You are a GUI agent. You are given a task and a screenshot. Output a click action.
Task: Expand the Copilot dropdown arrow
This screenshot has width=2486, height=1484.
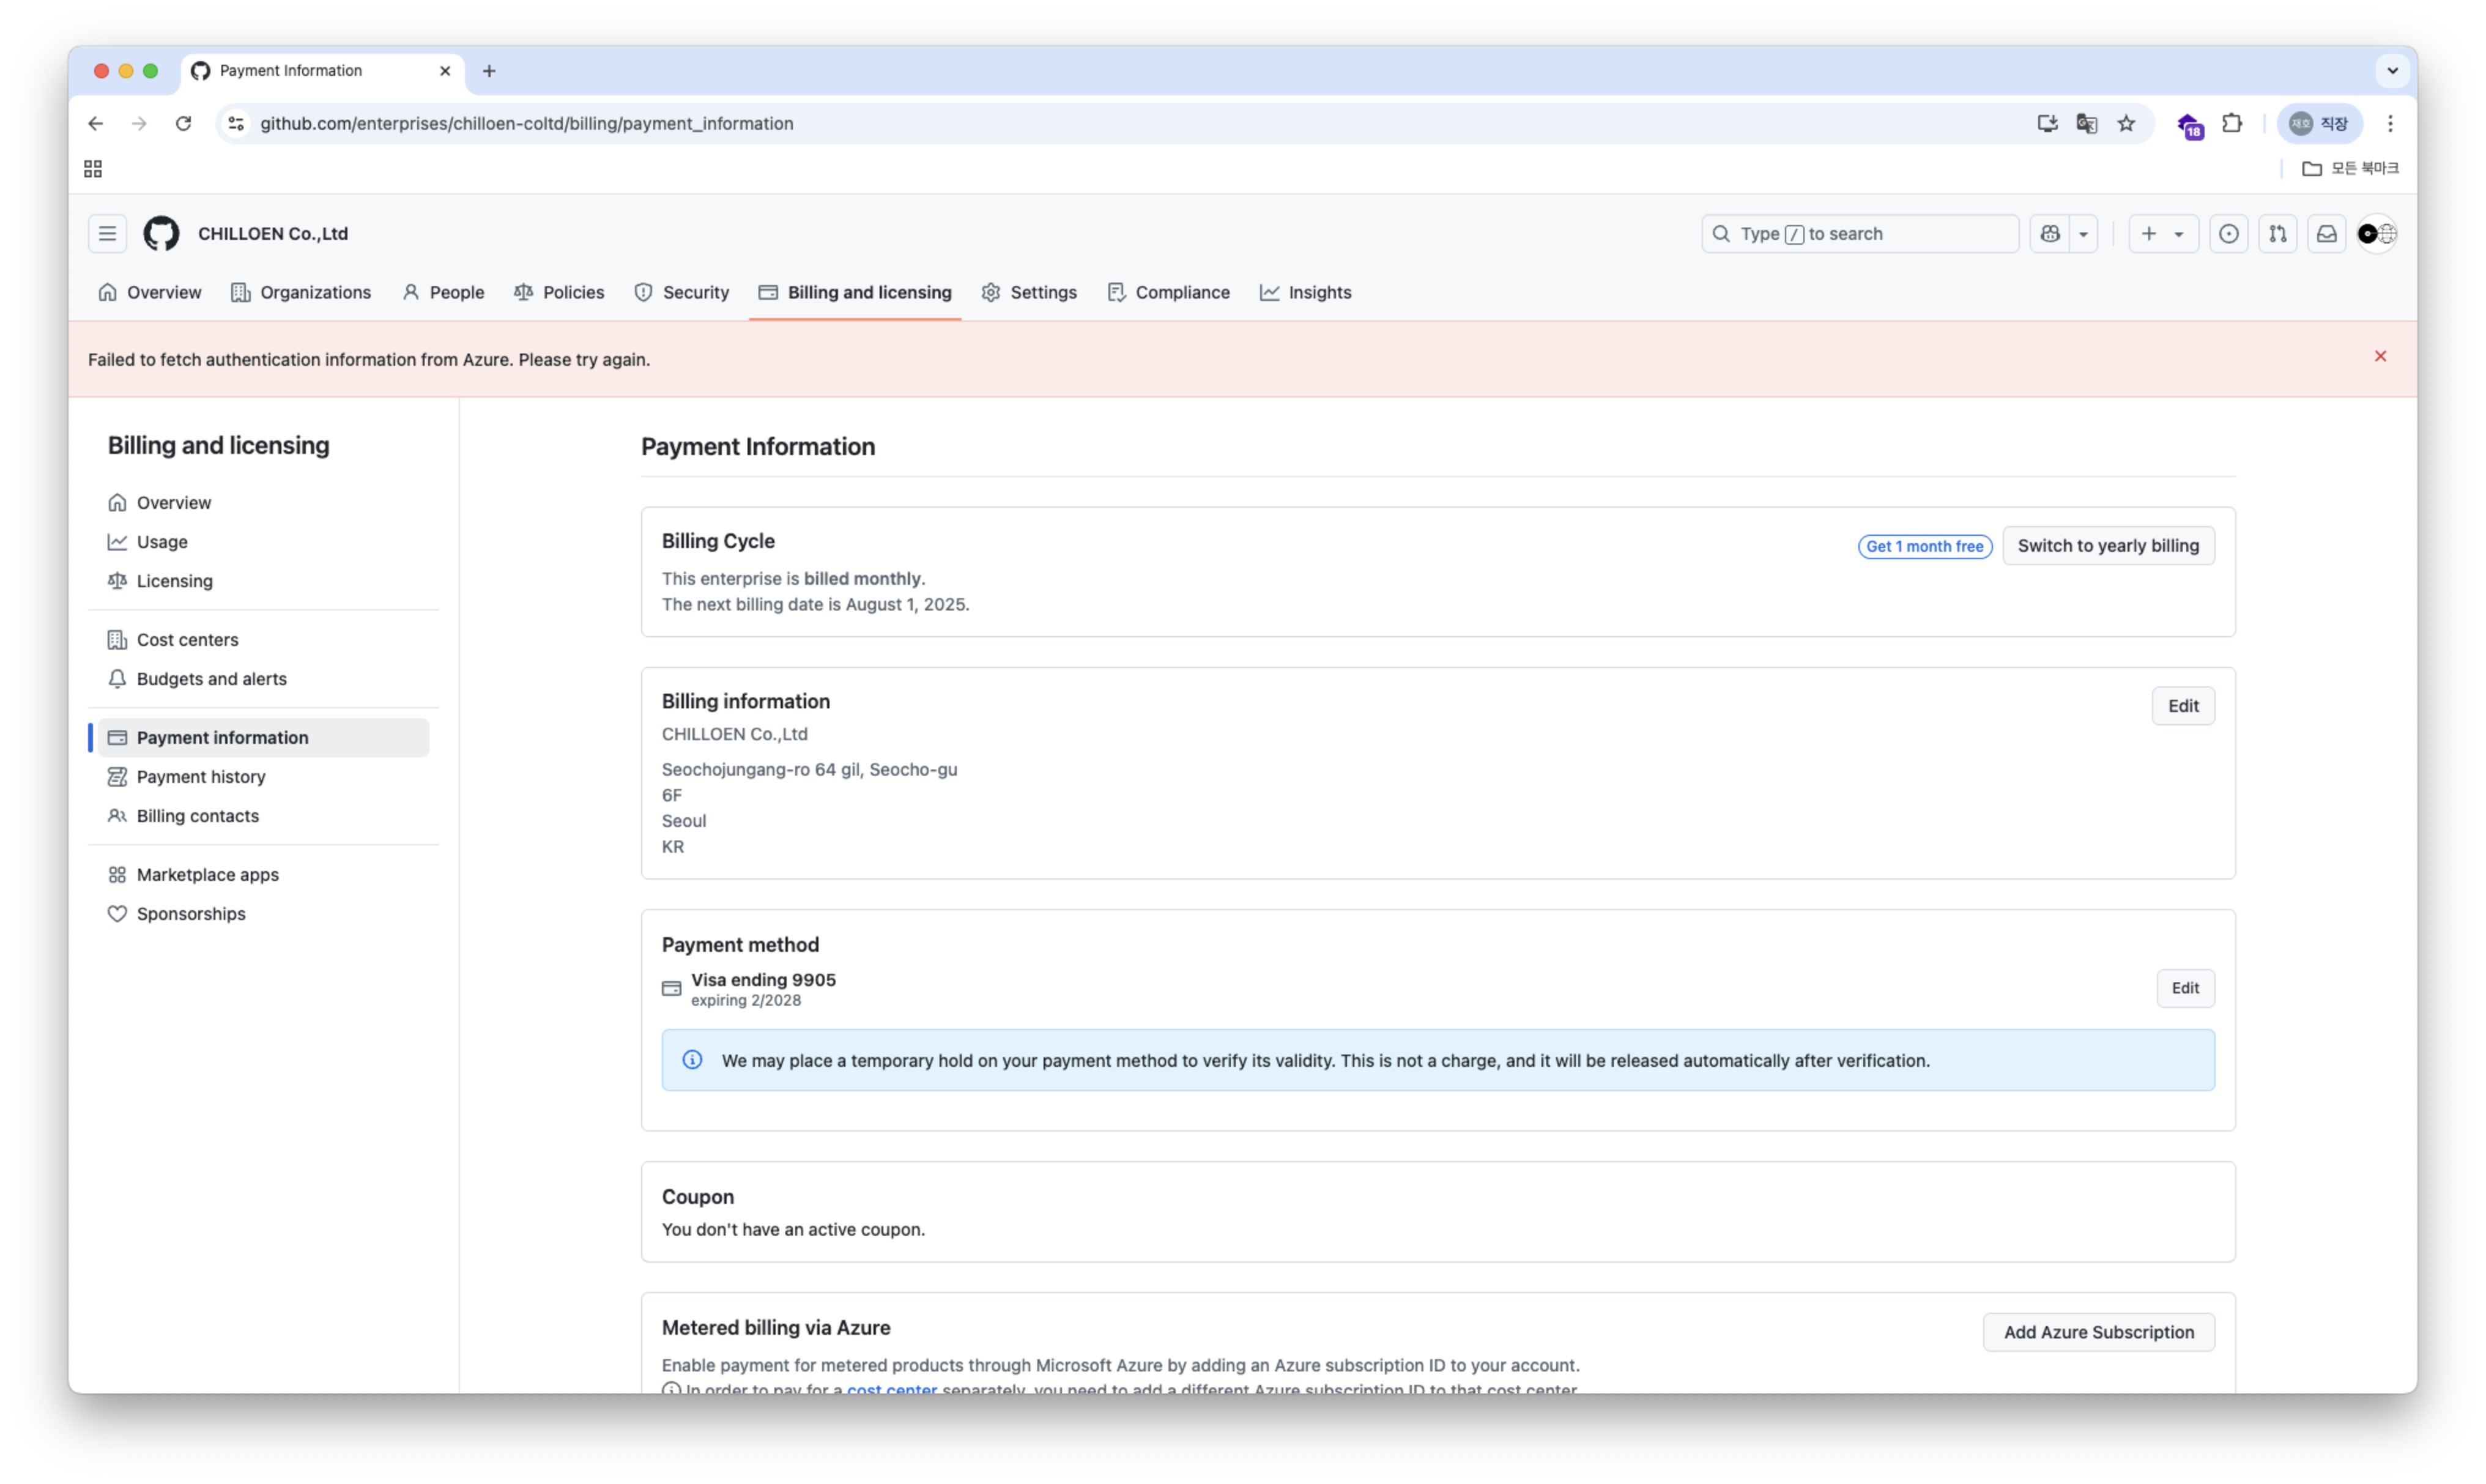(x=2084, y=233)
